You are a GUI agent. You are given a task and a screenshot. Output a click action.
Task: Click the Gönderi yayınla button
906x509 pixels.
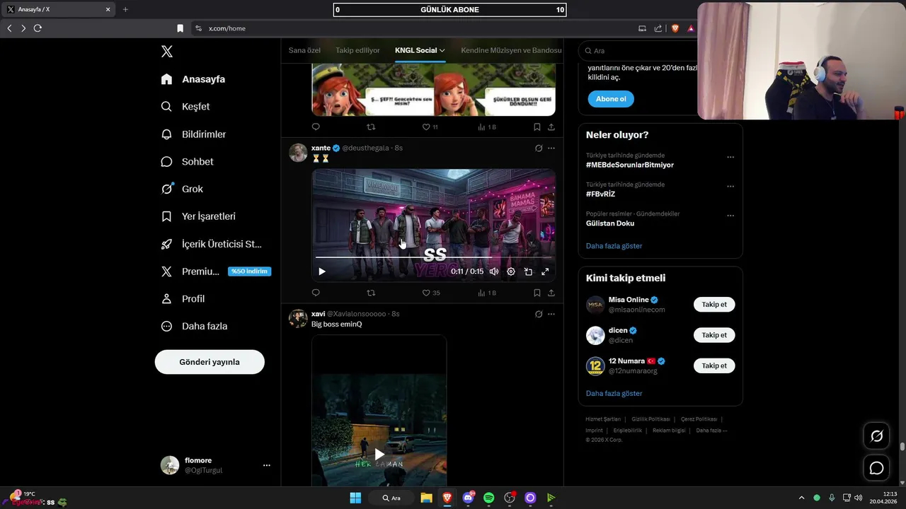coord(210,362)
